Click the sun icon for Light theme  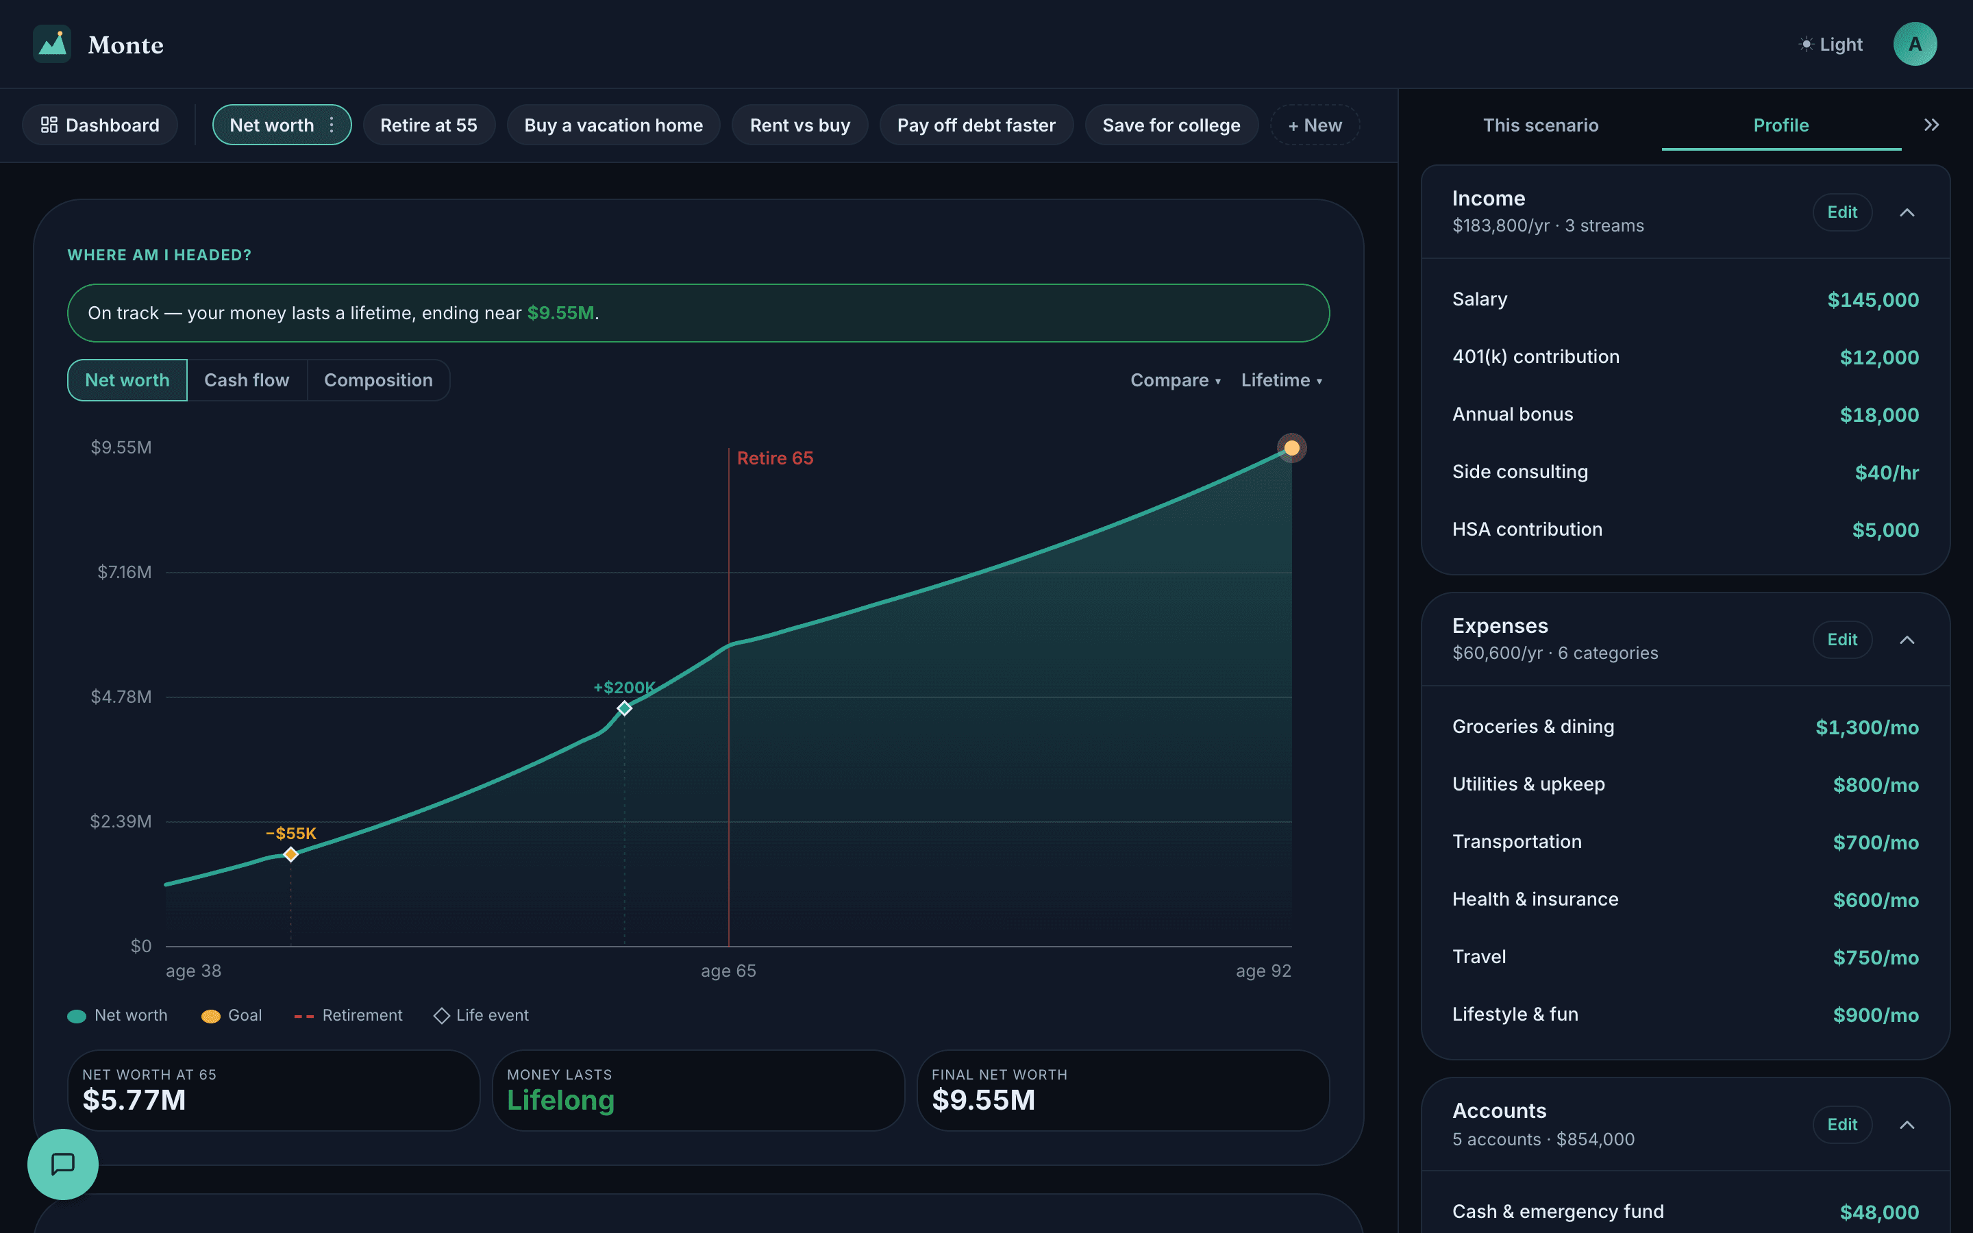click(x=1806, y=44)
